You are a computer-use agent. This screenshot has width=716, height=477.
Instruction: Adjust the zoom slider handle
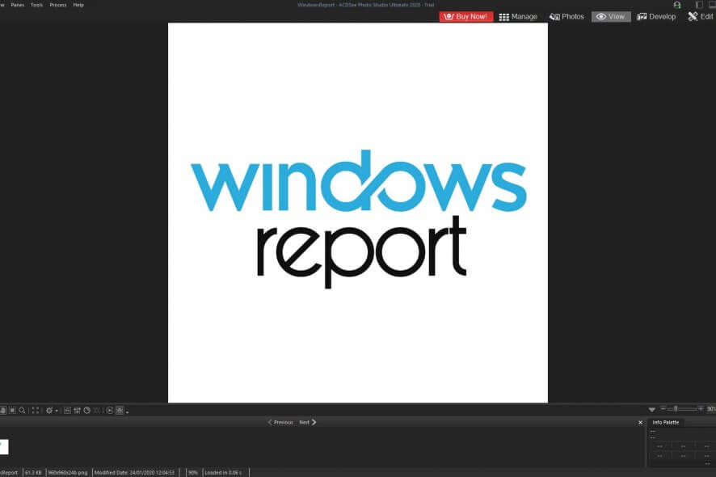676,409
